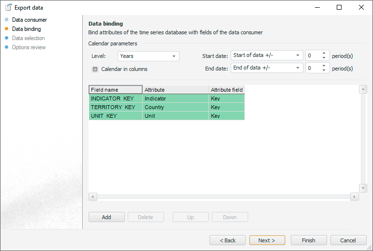This screenshot has height=251, width=373.
Task: Select the INDICATOR_KEY field row
Action: point(115,98)
